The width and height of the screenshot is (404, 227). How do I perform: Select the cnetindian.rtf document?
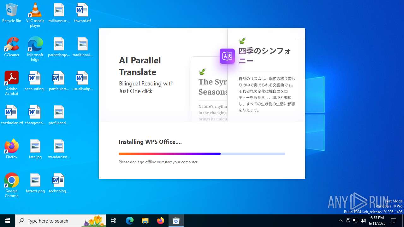coord(12,115)
